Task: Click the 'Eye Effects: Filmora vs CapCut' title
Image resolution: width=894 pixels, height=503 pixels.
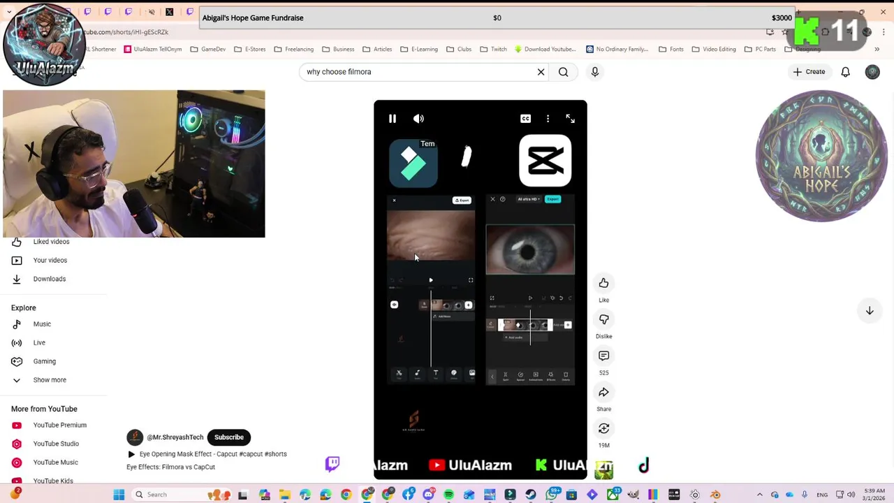Action: pos(170,467)
